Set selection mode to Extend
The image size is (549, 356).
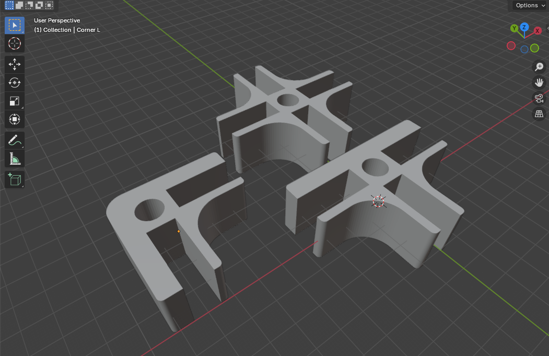point(19,5)
